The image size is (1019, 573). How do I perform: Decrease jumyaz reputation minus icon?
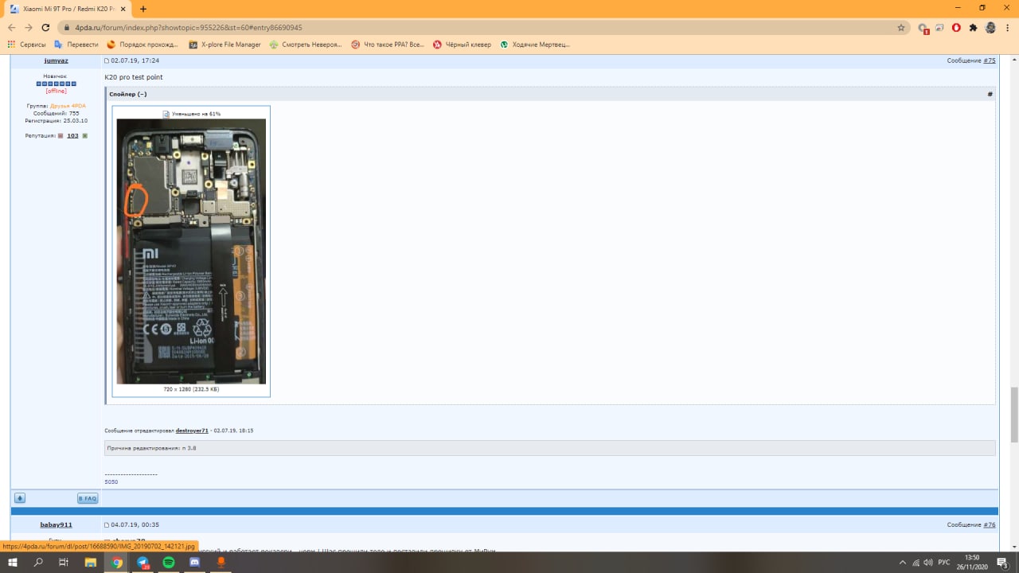click(61, 136)
